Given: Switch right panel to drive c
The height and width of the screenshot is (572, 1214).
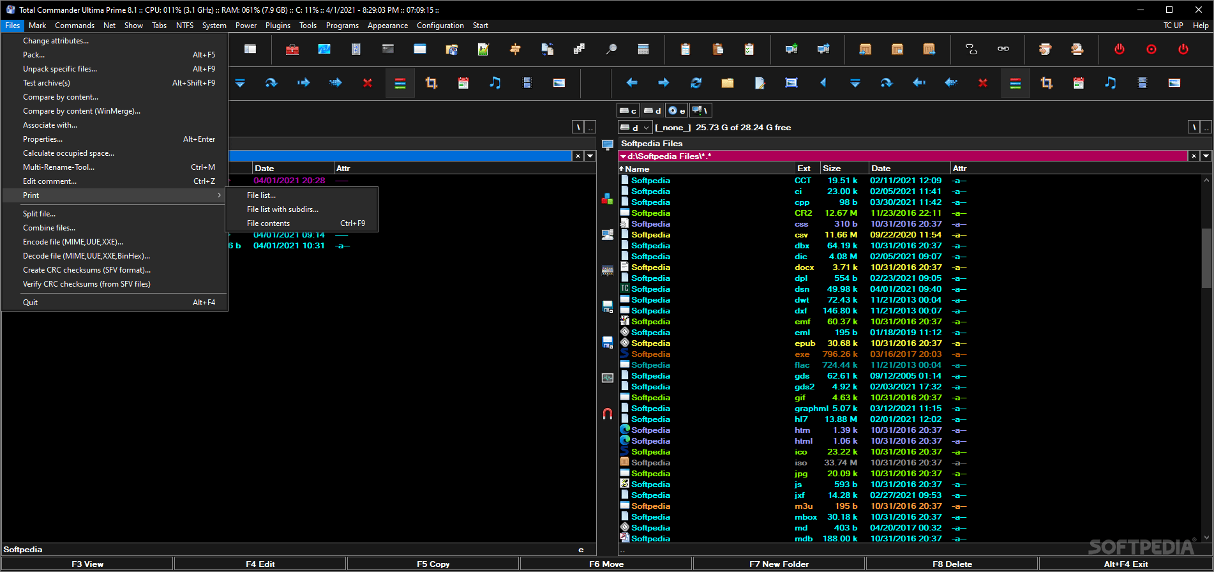Looking at the screenshot, I should [628, 110].
